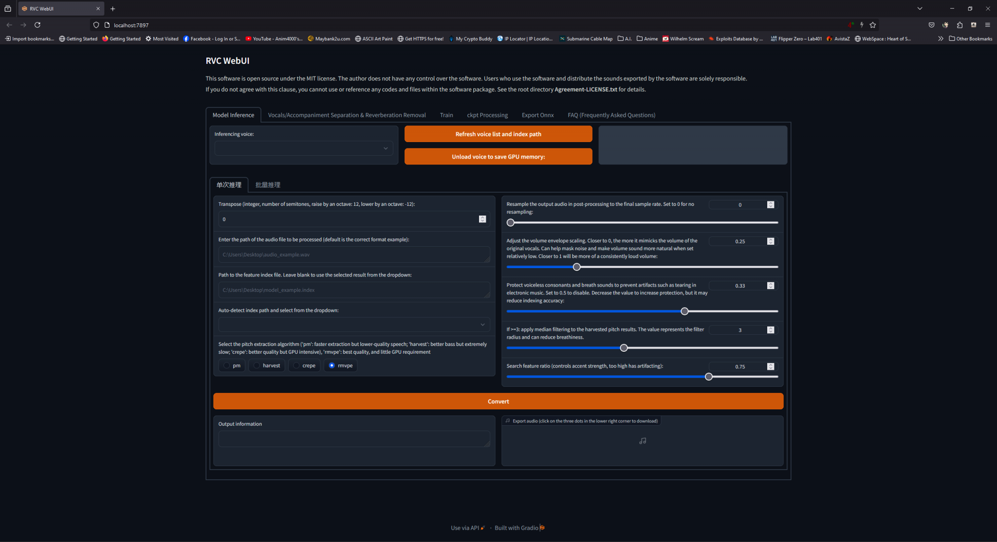Bookmark this page with the star icon
This screenshot has width=997, height=542.
click(x=873, y=25)
